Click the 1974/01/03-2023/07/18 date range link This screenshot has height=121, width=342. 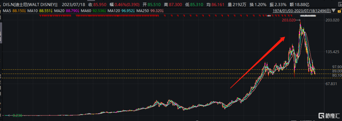click(x=302, y=11)
